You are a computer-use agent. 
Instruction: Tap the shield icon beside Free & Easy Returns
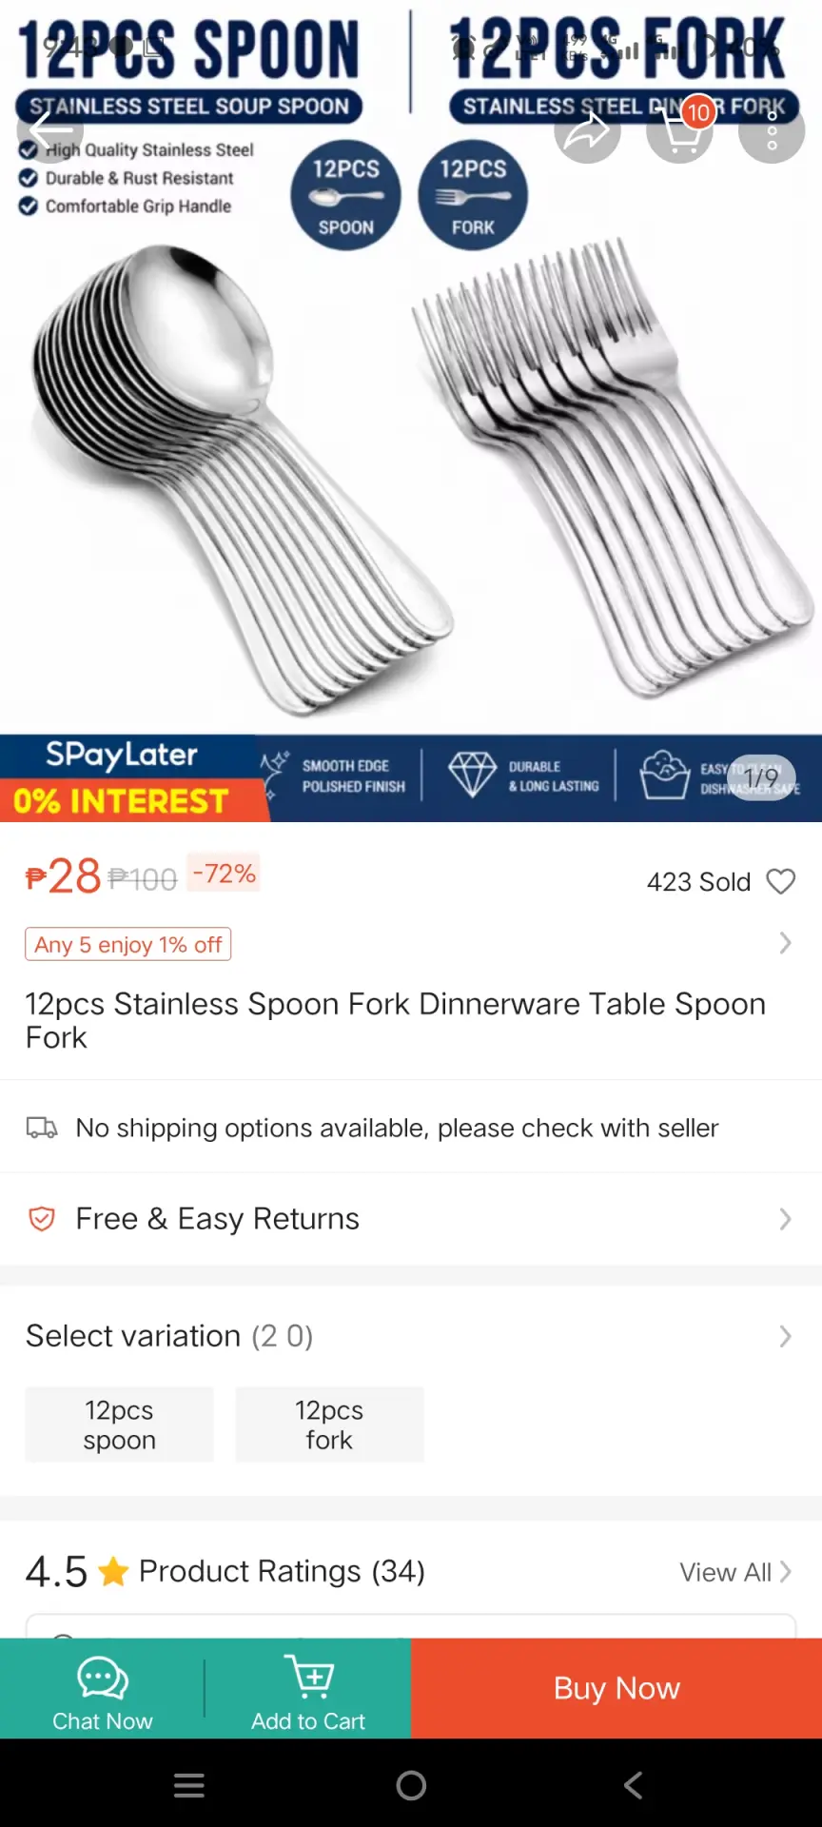(x=42, y=1219)
